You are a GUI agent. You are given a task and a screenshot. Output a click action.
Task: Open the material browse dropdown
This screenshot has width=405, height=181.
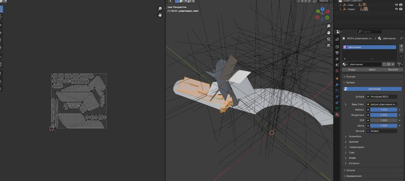pos(346,64)
